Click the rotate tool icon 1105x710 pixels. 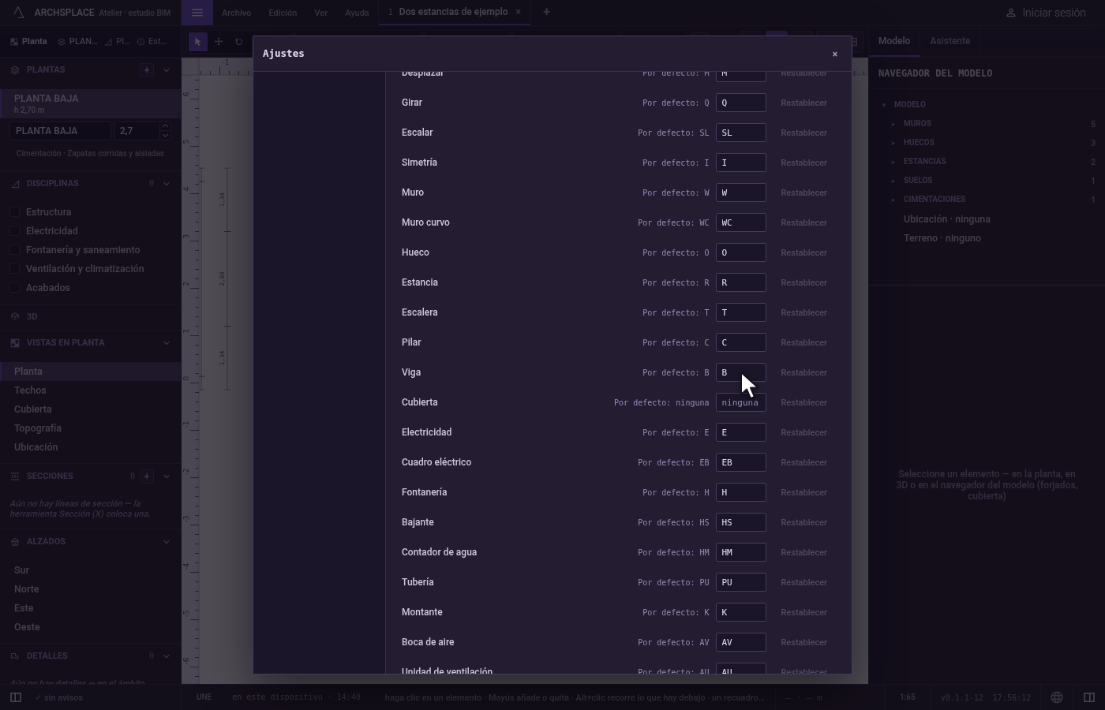tap(239, 42)
